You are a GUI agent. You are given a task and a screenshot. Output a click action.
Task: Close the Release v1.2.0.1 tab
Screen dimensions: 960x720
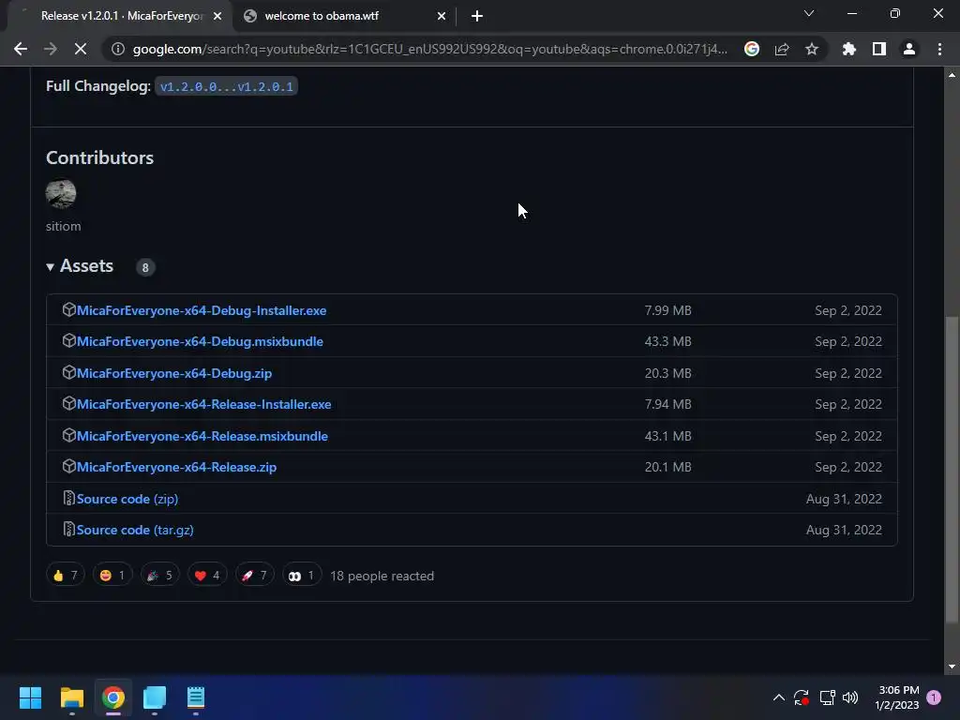coord(217,16)
